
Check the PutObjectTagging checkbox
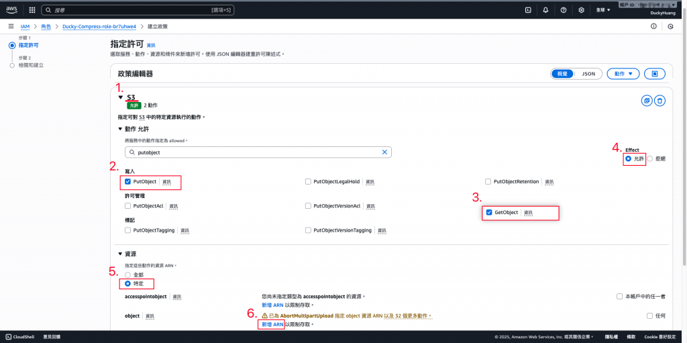[128, 230]
